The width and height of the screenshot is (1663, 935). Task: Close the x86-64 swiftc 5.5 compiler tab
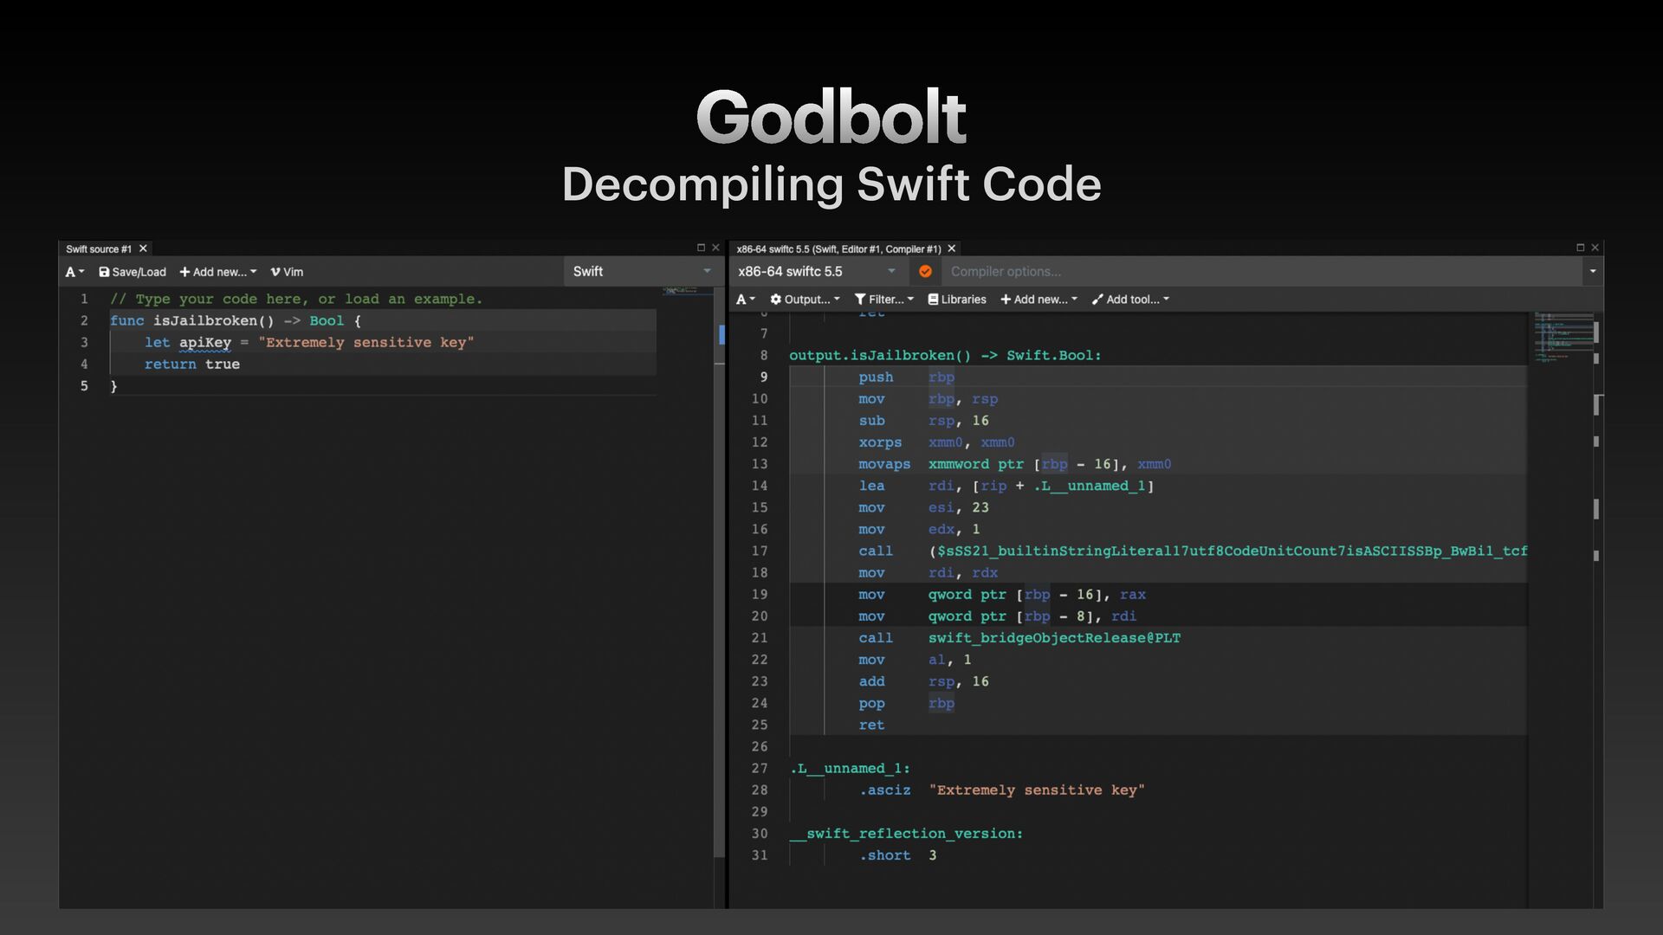952,248
